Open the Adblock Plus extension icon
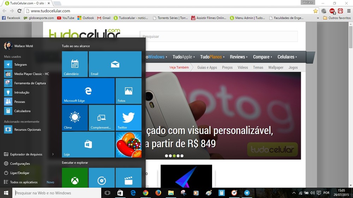The height and width of the screenshot is (198, 353). point(332,11)
